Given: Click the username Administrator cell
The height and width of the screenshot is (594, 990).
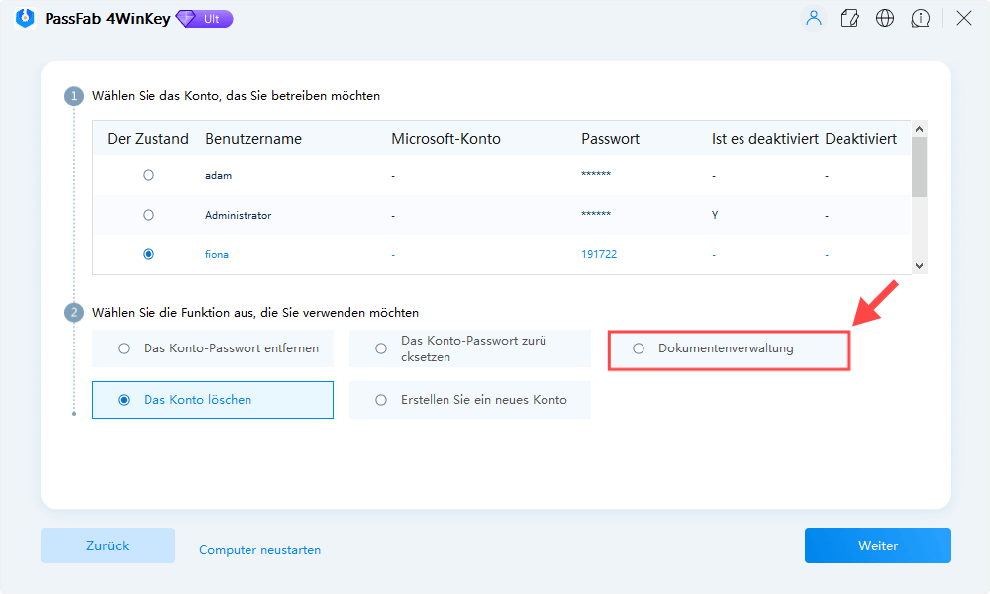Looking at the screenshot, I should click(238, 215).
